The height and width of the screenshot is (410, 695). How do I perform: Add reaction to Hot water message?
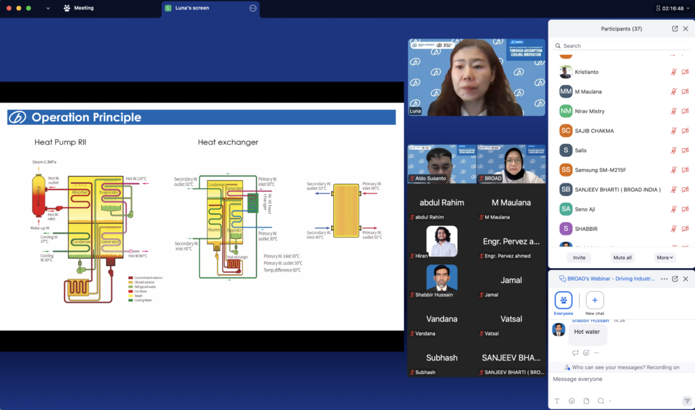point(586,353)
